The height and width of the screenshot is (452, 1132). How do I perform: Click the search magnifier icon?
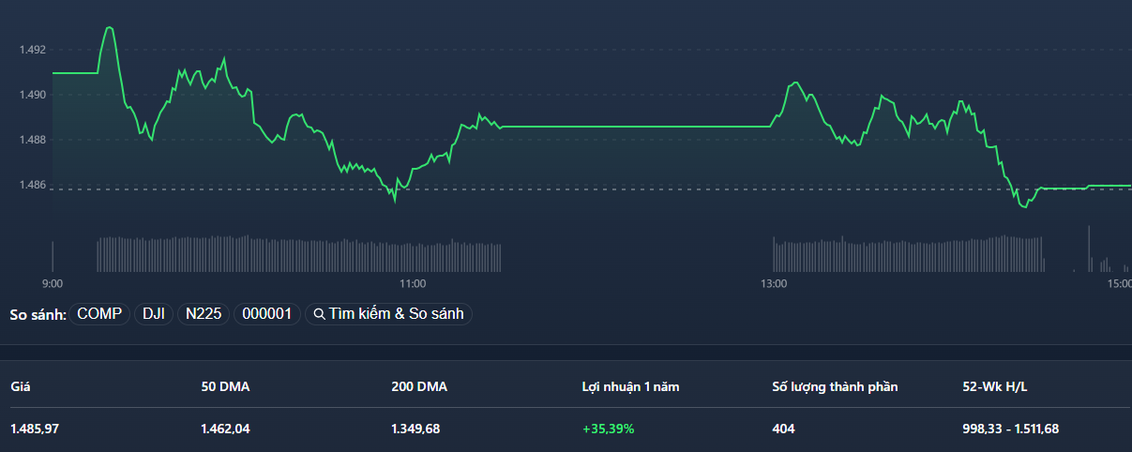(x=319, y=314)
